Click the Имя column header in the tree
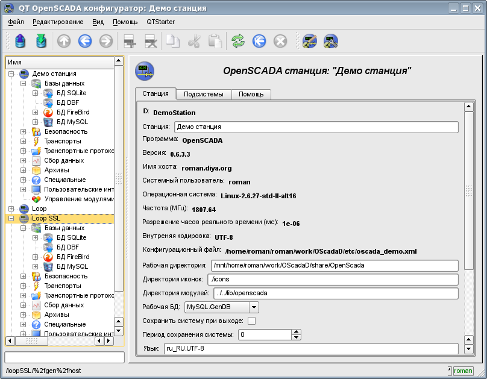 60,62
